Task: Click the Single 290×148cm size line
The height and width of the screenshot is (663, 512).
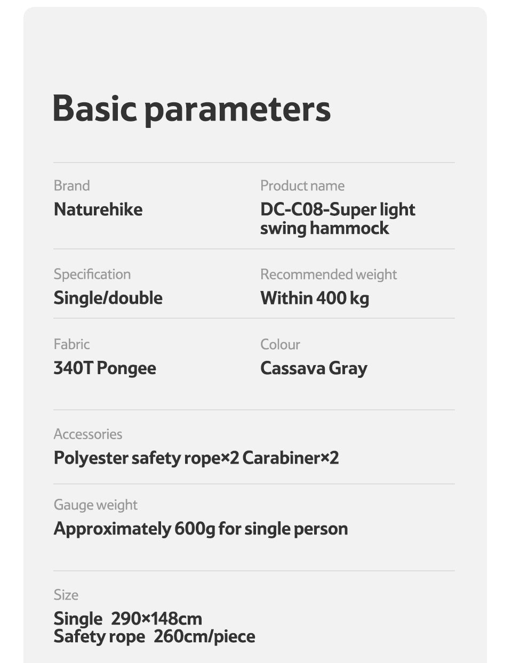Action: (128, 619)
